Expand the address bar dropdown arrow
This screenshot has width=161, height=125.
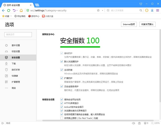coord(103,10)
